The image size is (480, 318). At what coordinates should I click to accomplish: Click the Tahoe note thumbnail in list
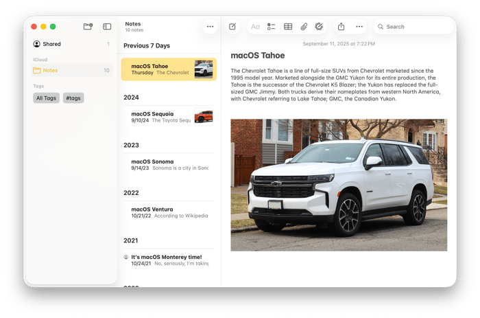[204, 69]
